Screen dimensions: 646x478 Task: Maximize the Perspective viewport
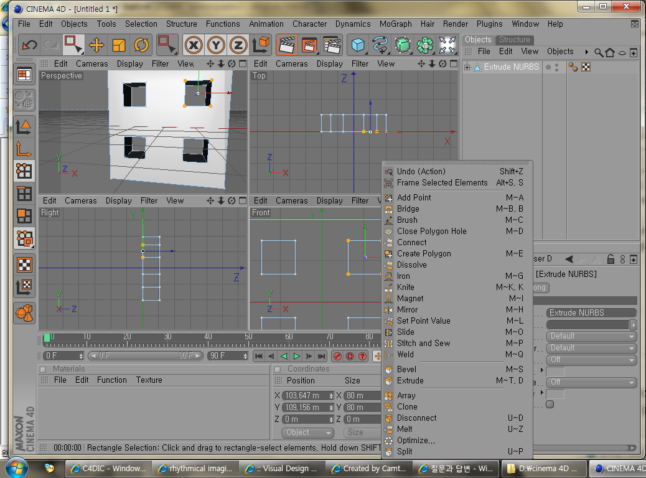pyautogui.click(x=243, y=64)
